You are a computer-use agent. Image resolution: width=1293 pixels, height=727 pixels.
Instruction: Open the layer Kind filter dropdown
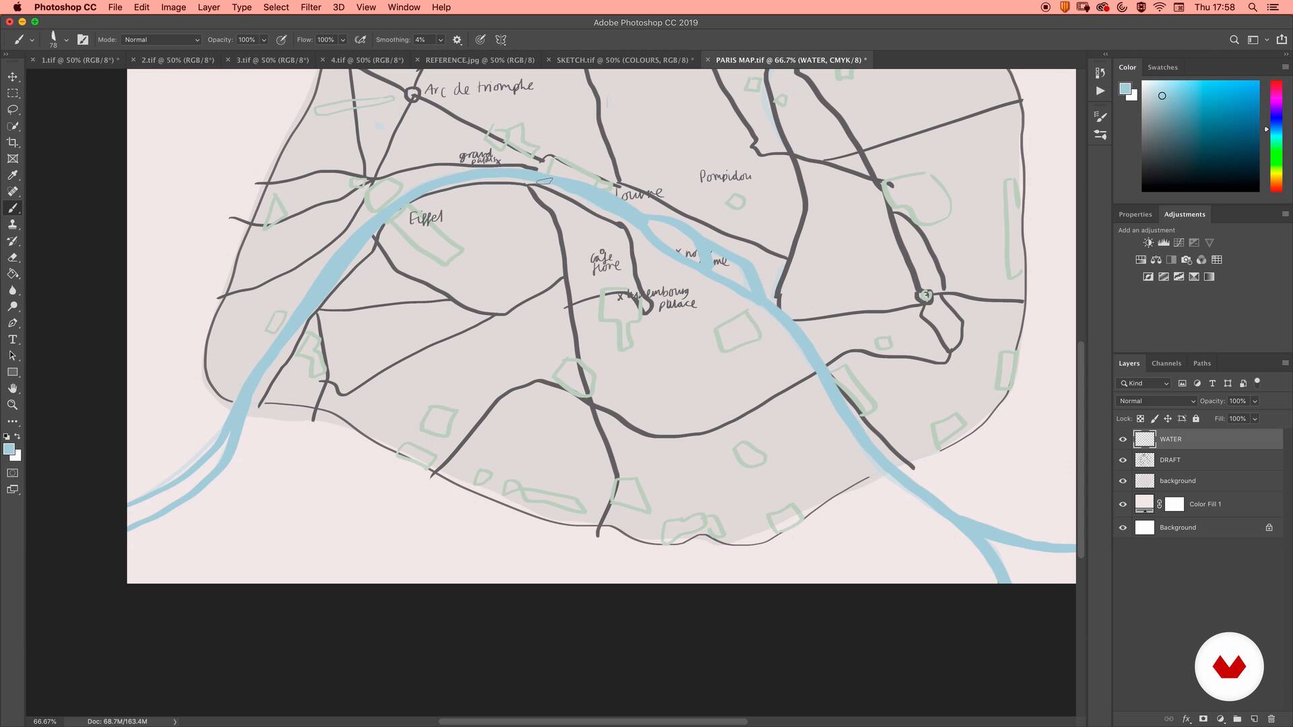pos(1144,384)
